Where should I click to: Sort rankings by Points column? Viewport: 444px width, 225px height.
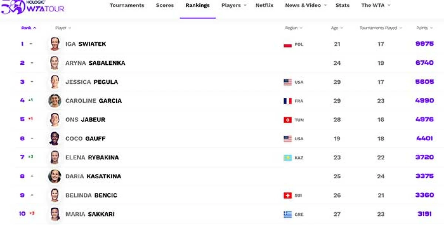pyautogui.click(x=424, y=28)
